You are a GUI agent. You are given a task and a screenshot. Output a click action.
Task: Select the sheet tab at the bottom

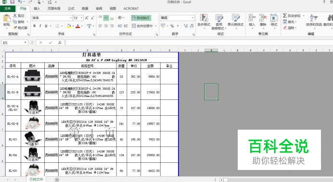click(36, 180)
